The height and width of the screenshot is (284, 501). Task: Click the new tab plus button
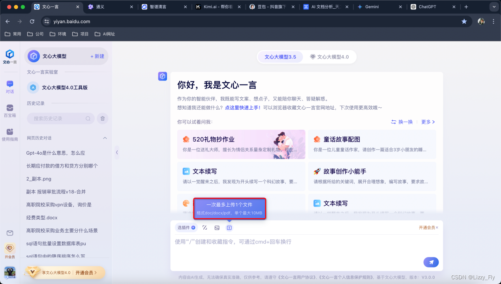pos(466,7)
